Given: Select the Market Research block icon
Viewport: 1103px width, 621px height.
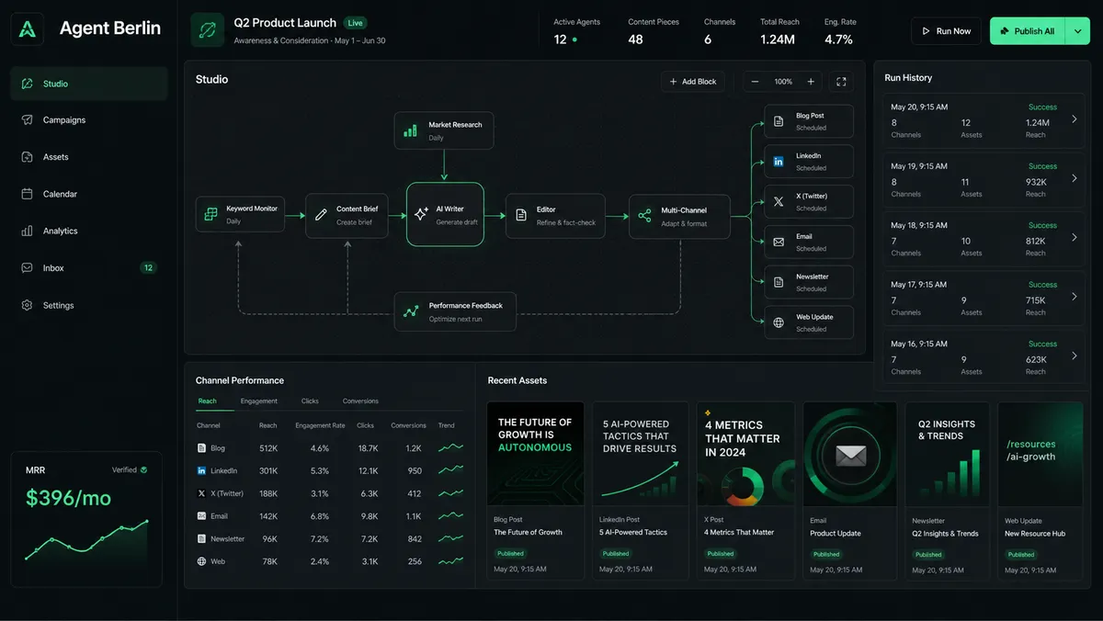Looking at the screenshot, I should 410,130.
